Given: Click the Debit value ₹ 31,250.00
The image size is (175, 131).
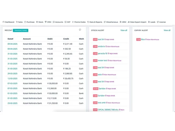Looking at the screenshot, I should click(52, 103).
